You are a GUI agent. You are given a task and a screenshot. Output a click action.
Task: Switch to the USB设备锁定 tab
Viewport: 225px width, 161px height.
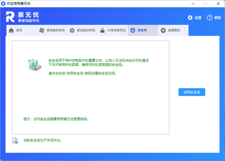click(113, 30)
